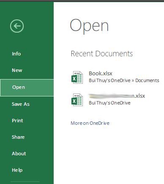Go to Save As
Viewport: 164px width, 184px height.
click(x=21, y=104)
